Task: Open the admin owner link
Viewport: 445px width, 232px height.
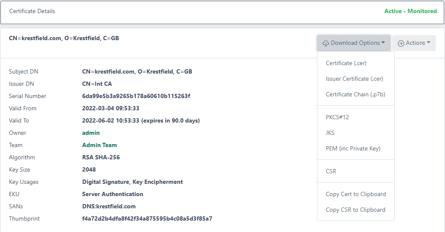Action: 91,133
